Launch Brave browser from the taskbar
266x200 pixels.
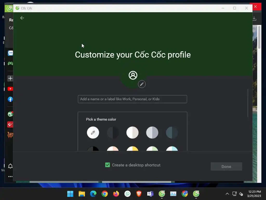coord(139,194)
